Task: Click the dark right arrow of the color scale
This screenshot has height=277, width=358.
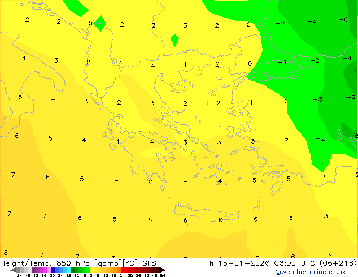Action: pyautogui.click(x=163, y=270)
